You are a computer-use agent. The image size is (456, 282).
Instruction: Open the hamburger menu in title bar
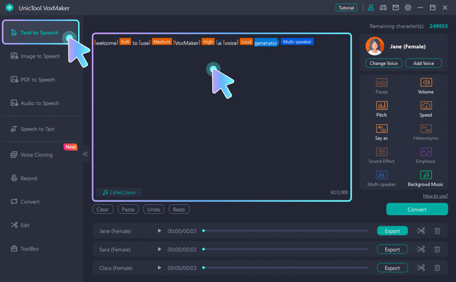tap(420, 8)
